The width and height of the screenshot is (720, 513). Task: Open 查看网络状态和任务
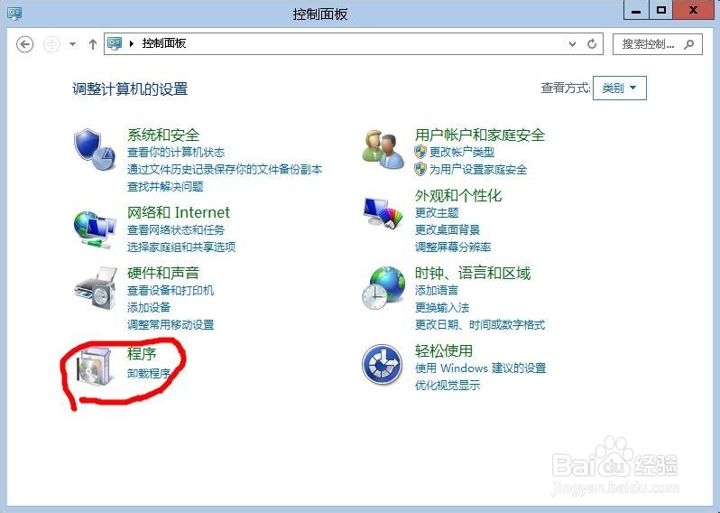176,229
